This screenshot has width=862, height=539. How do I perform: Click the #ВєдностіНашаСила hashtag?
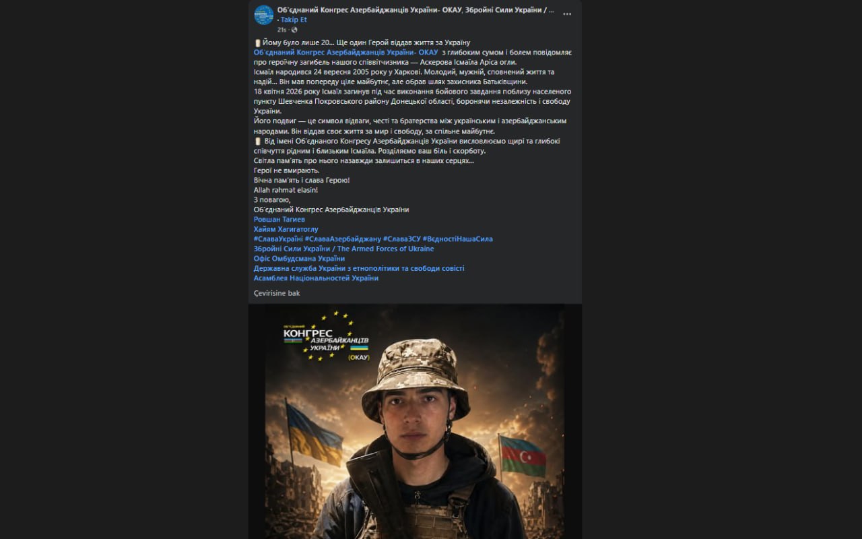(x=458, y=239)
